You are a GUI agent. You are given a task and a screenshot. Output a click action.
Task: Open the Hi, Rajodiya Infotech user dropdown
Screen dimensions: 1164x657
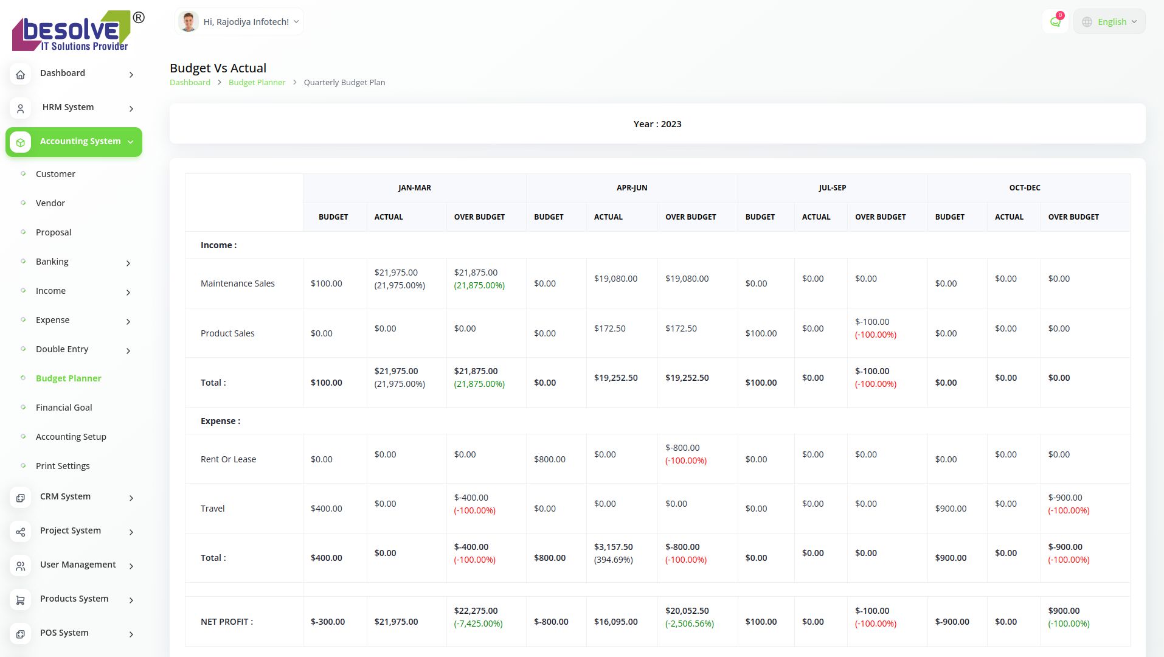[x=239, y=22]
